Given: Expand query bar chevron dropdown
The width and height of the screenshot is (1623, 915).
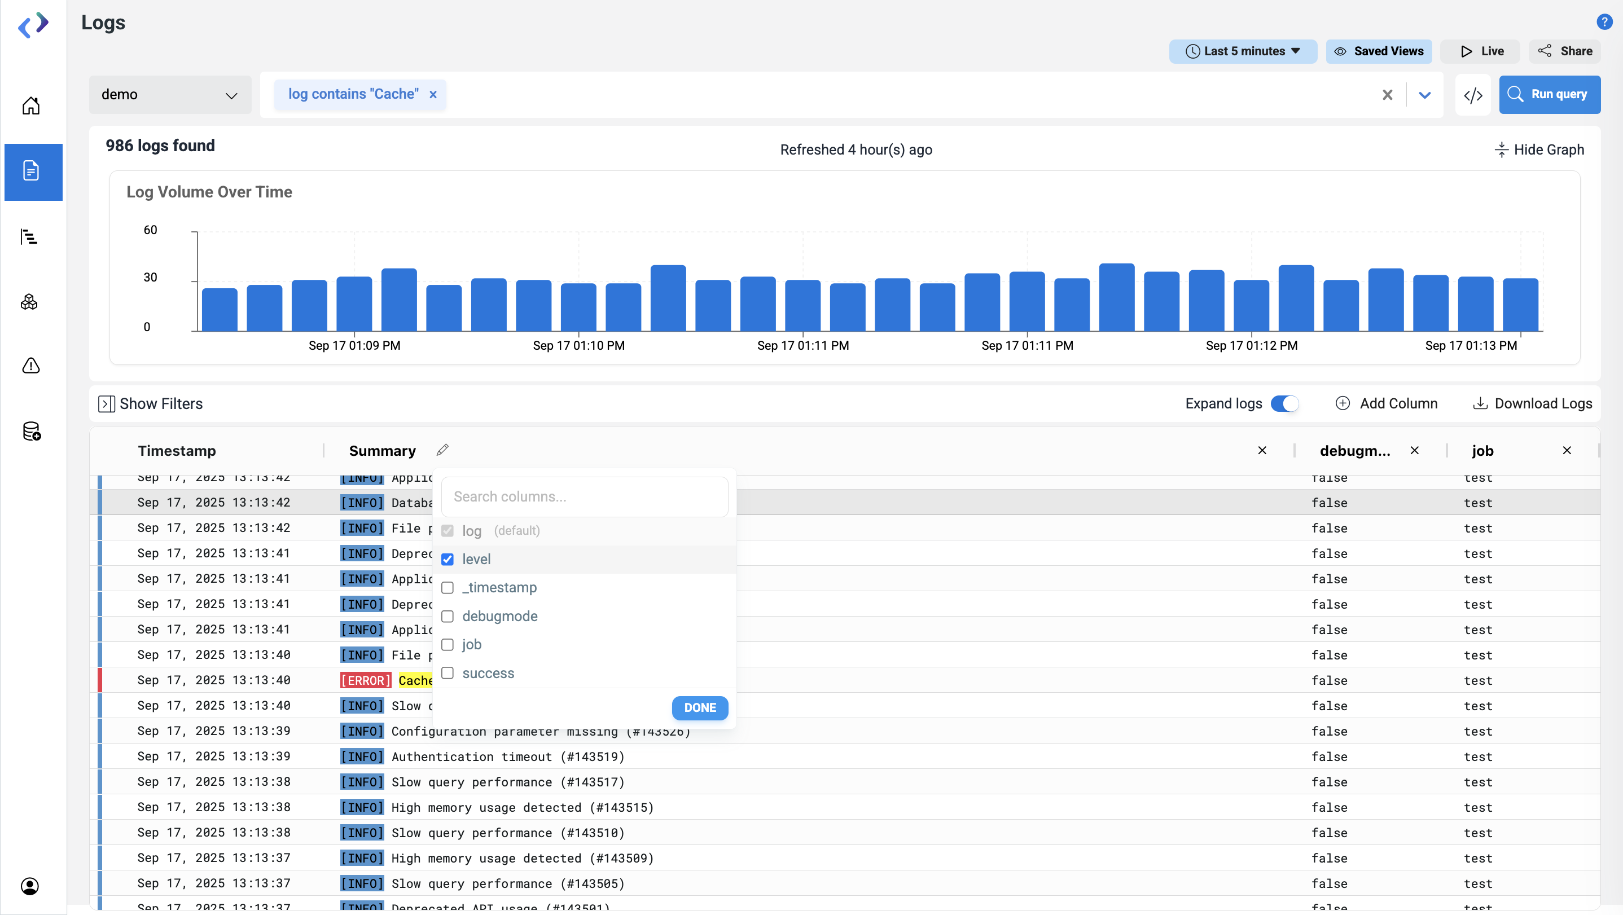Looking at the screenshot, I should click(1424, 95).
